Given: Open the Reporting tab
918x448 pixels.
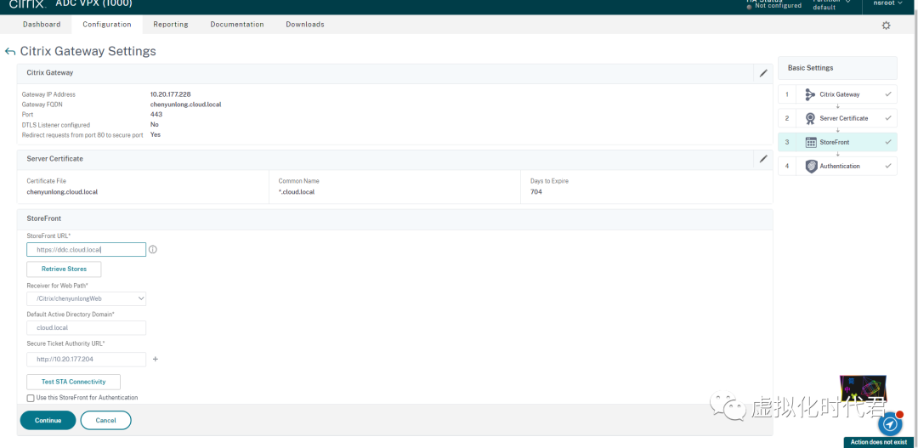Looking at the screenshot, I should tap(171, 25).
